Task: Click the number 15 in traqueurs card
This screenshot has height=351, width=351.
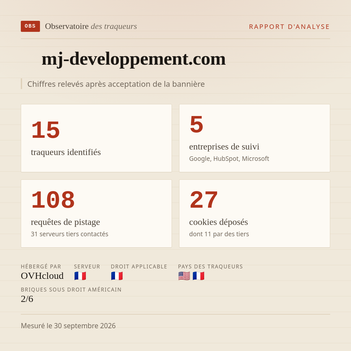Action: pos(46,130)
